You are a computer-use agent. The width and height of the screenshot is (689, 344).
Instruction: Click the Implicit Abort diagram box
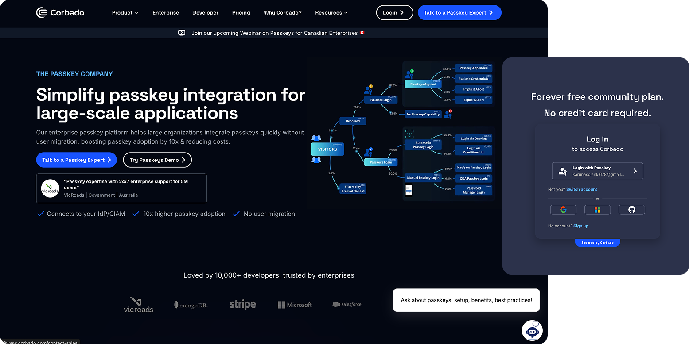(x=474, y=89)
